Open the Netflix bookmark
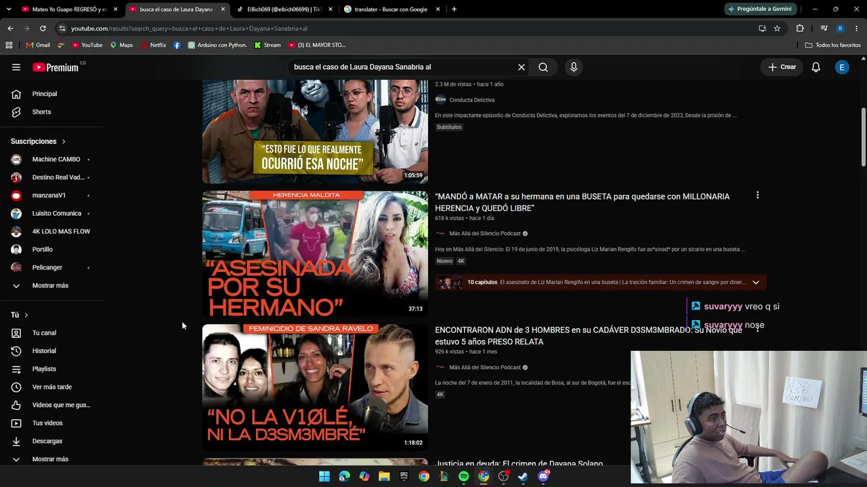This screenshot has height=487, width=867. click(154, 45)
